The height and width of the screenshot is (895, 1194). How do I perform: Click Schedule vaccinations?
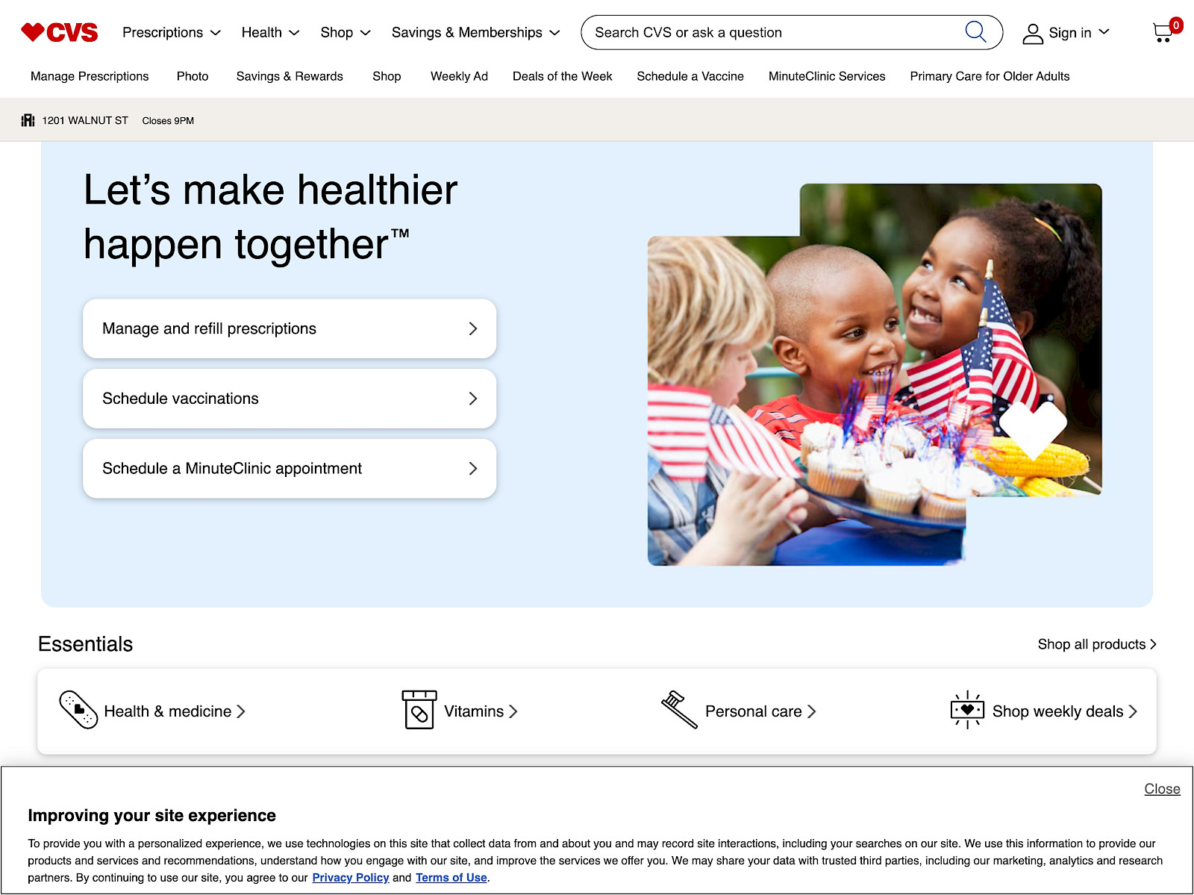(x=290, y=399)
